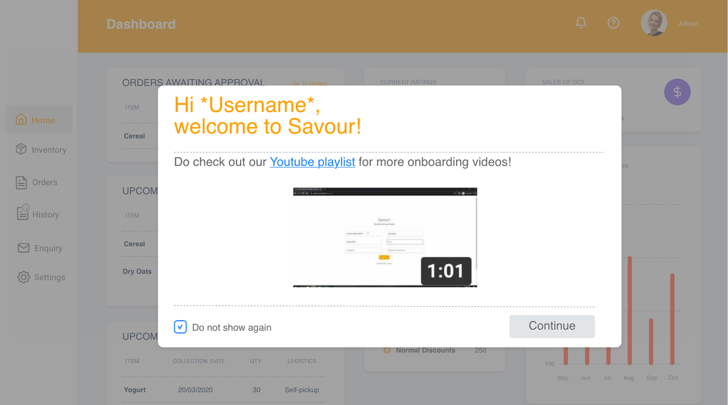
Task: Click the Oct month axis label
Action: pos(673,378)
